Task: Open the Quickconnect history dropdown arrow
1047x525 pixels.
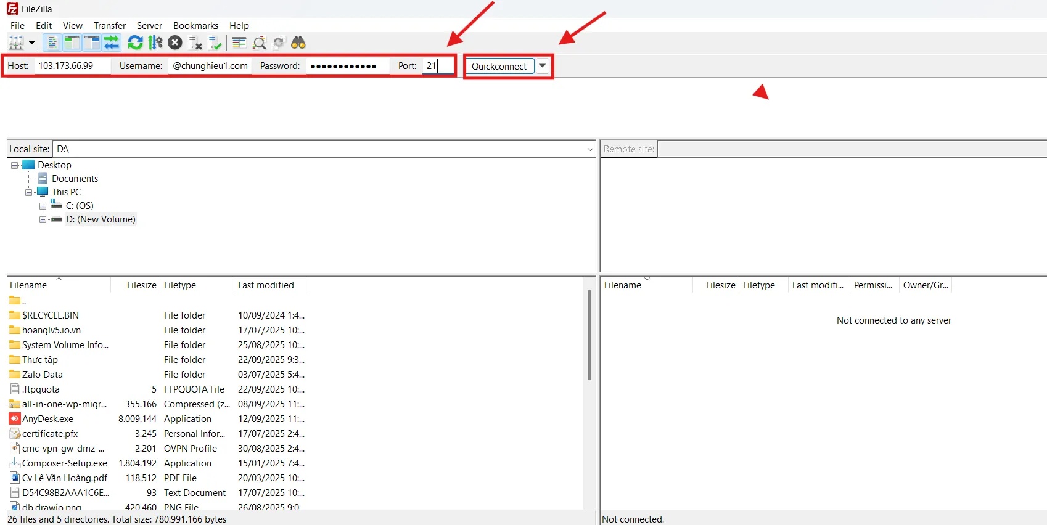Action: click(x=543, y=66)
